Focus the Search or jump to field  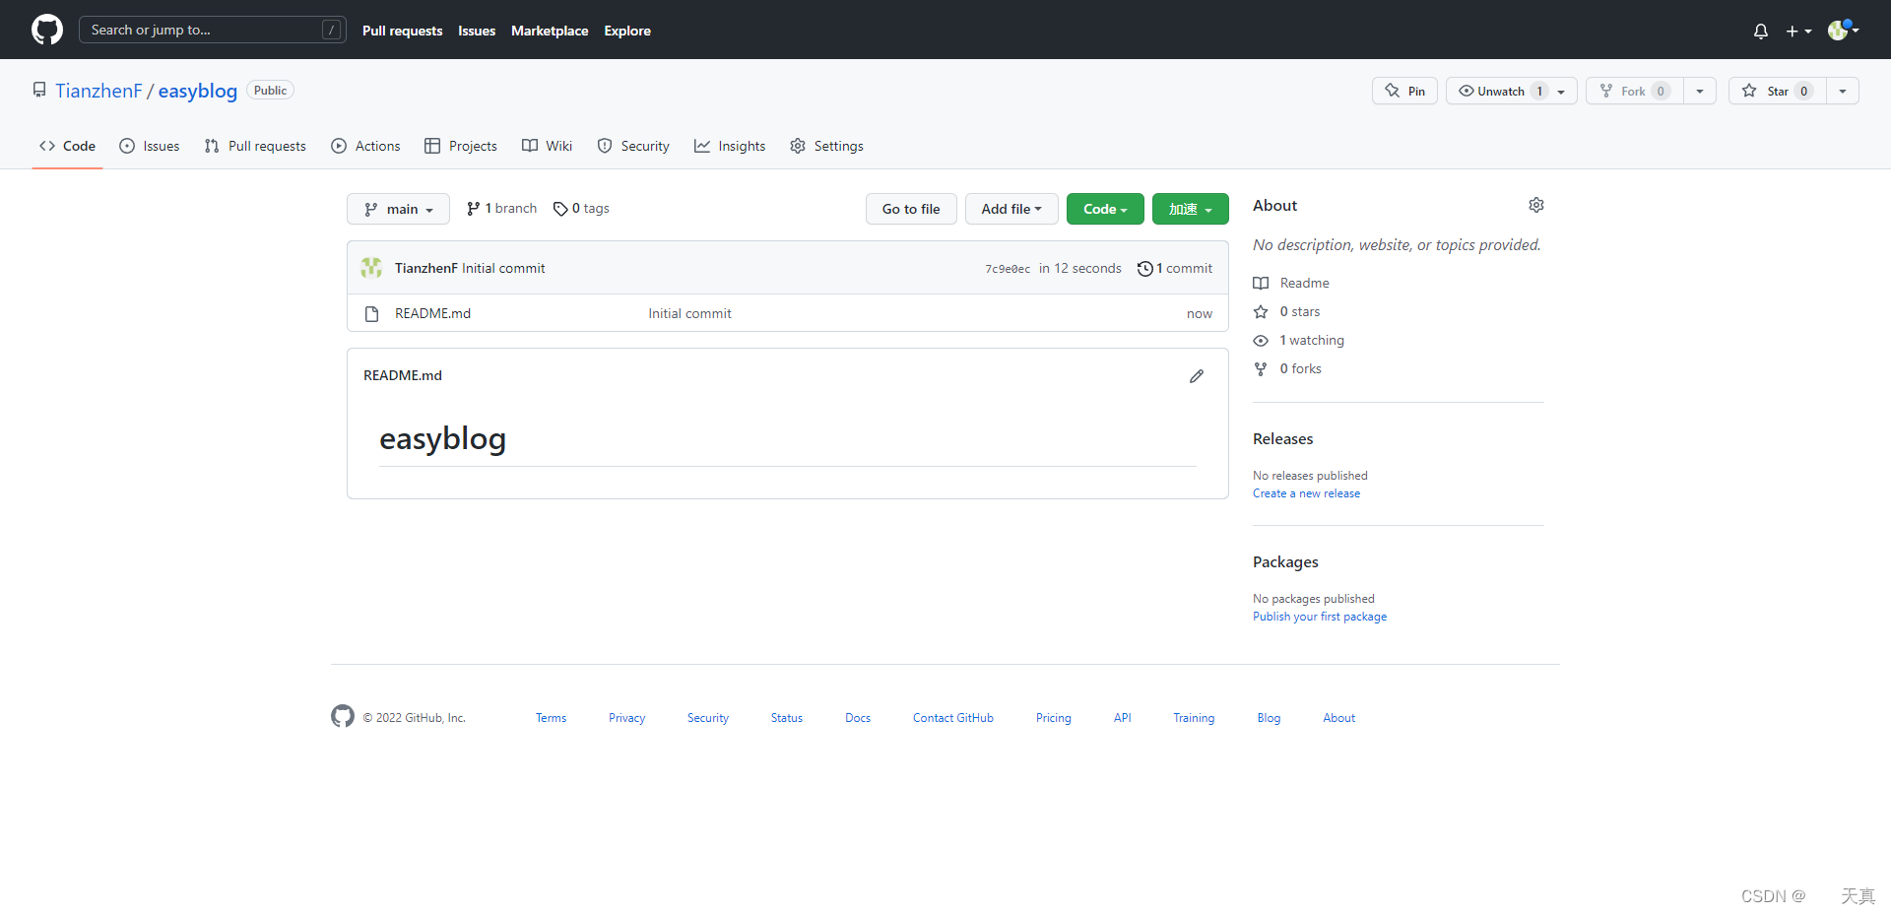tap(213, 30)
